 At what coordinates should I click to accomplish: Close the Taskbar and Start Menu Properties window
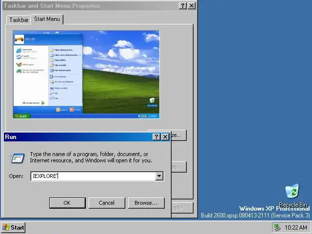click(192, 6)
